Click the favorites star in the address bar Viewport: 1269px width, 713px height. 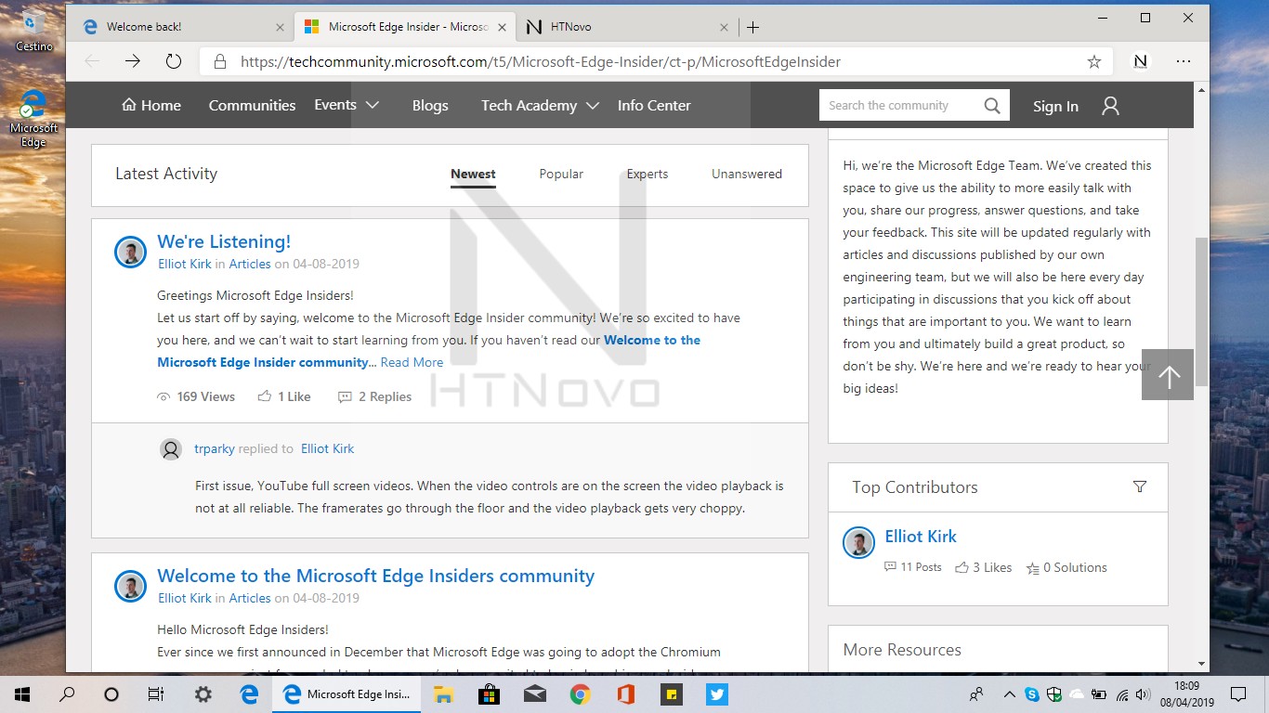tap(1094, 61)
